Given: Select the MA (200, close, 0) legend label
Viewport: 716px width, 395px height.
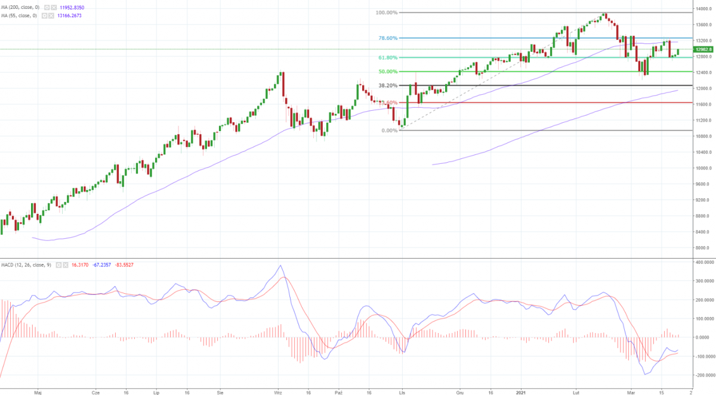Looking at the screenshot, I should click(20, 7).
